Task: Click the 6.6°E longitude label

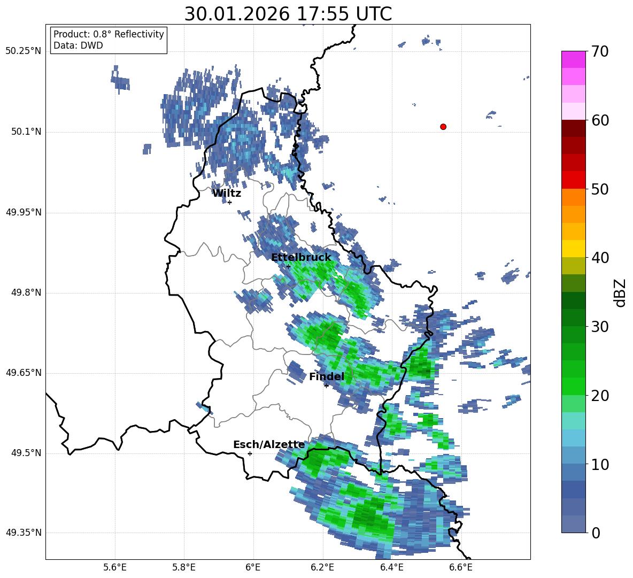Action: coord(461,567)
